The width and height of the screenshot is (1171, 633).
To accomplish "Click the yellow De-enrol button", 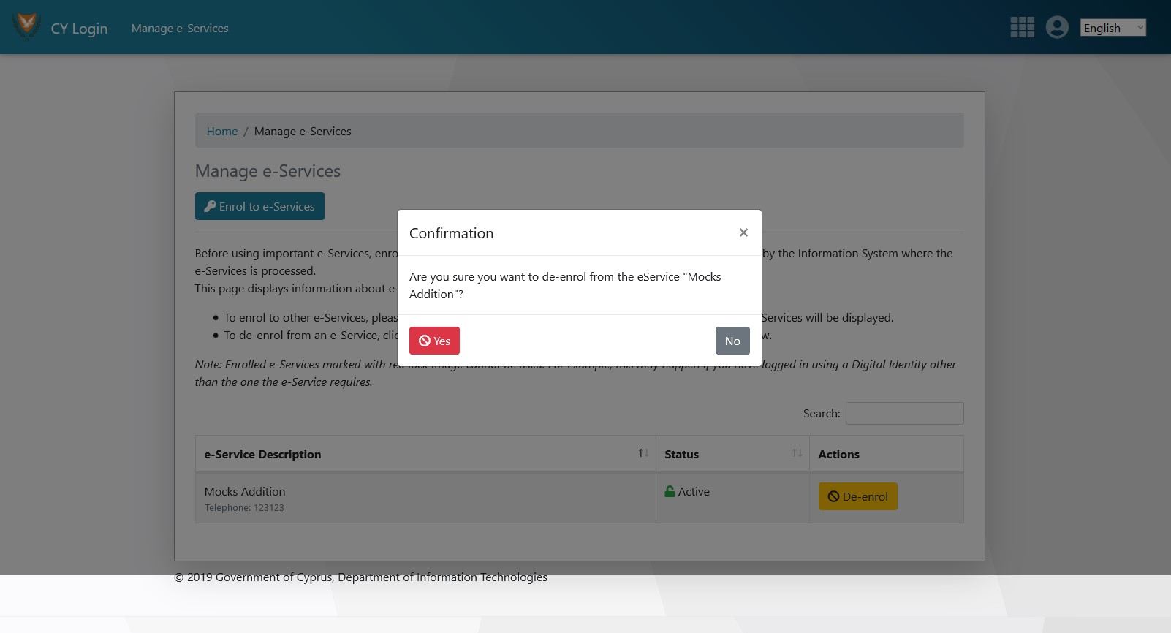I will tap(857, 496).
